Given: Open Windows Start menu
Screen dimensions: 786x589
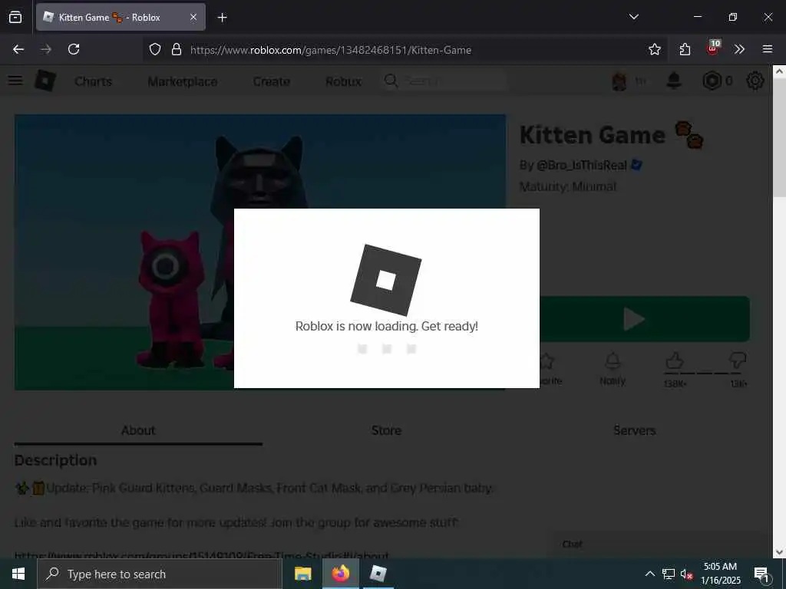Looking at the screenshot, I should pos(18,574).
